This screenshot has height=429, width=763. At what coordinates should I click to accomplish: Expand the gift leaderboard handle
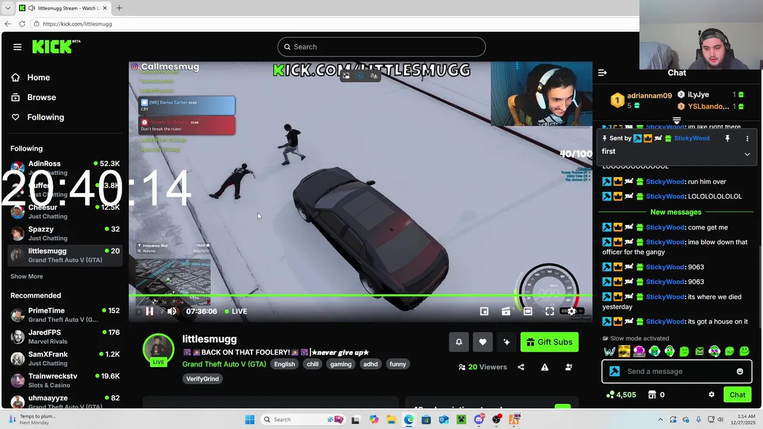pos(677,120)
